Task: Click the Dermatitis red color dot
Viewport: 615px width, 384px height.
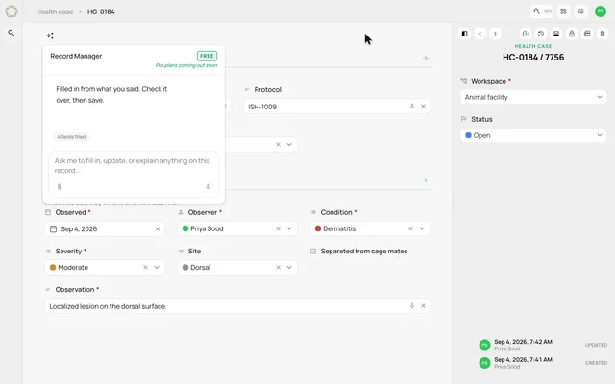Action: pos(318,228)
